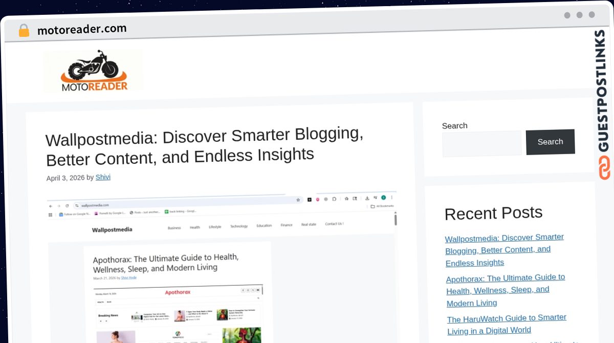
Task: Click the apps grid icon on embedded bookmarks bar
Action: tap(50, 215)
